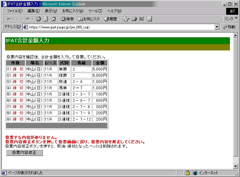Viewport: 240px width, 177px height.
Task: Click the address URL field
Action: coord(121,27)
